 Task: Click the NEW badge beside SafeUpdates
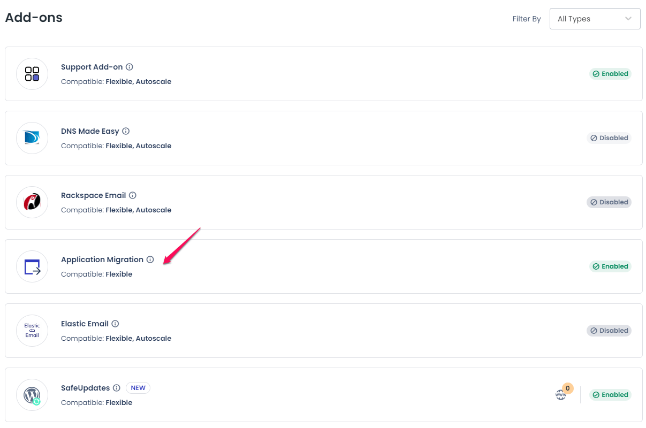pyautogui.click(x=138, y=388)
